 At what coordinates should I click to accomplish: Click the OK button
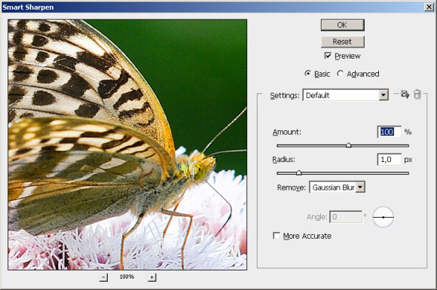[343, 25]
